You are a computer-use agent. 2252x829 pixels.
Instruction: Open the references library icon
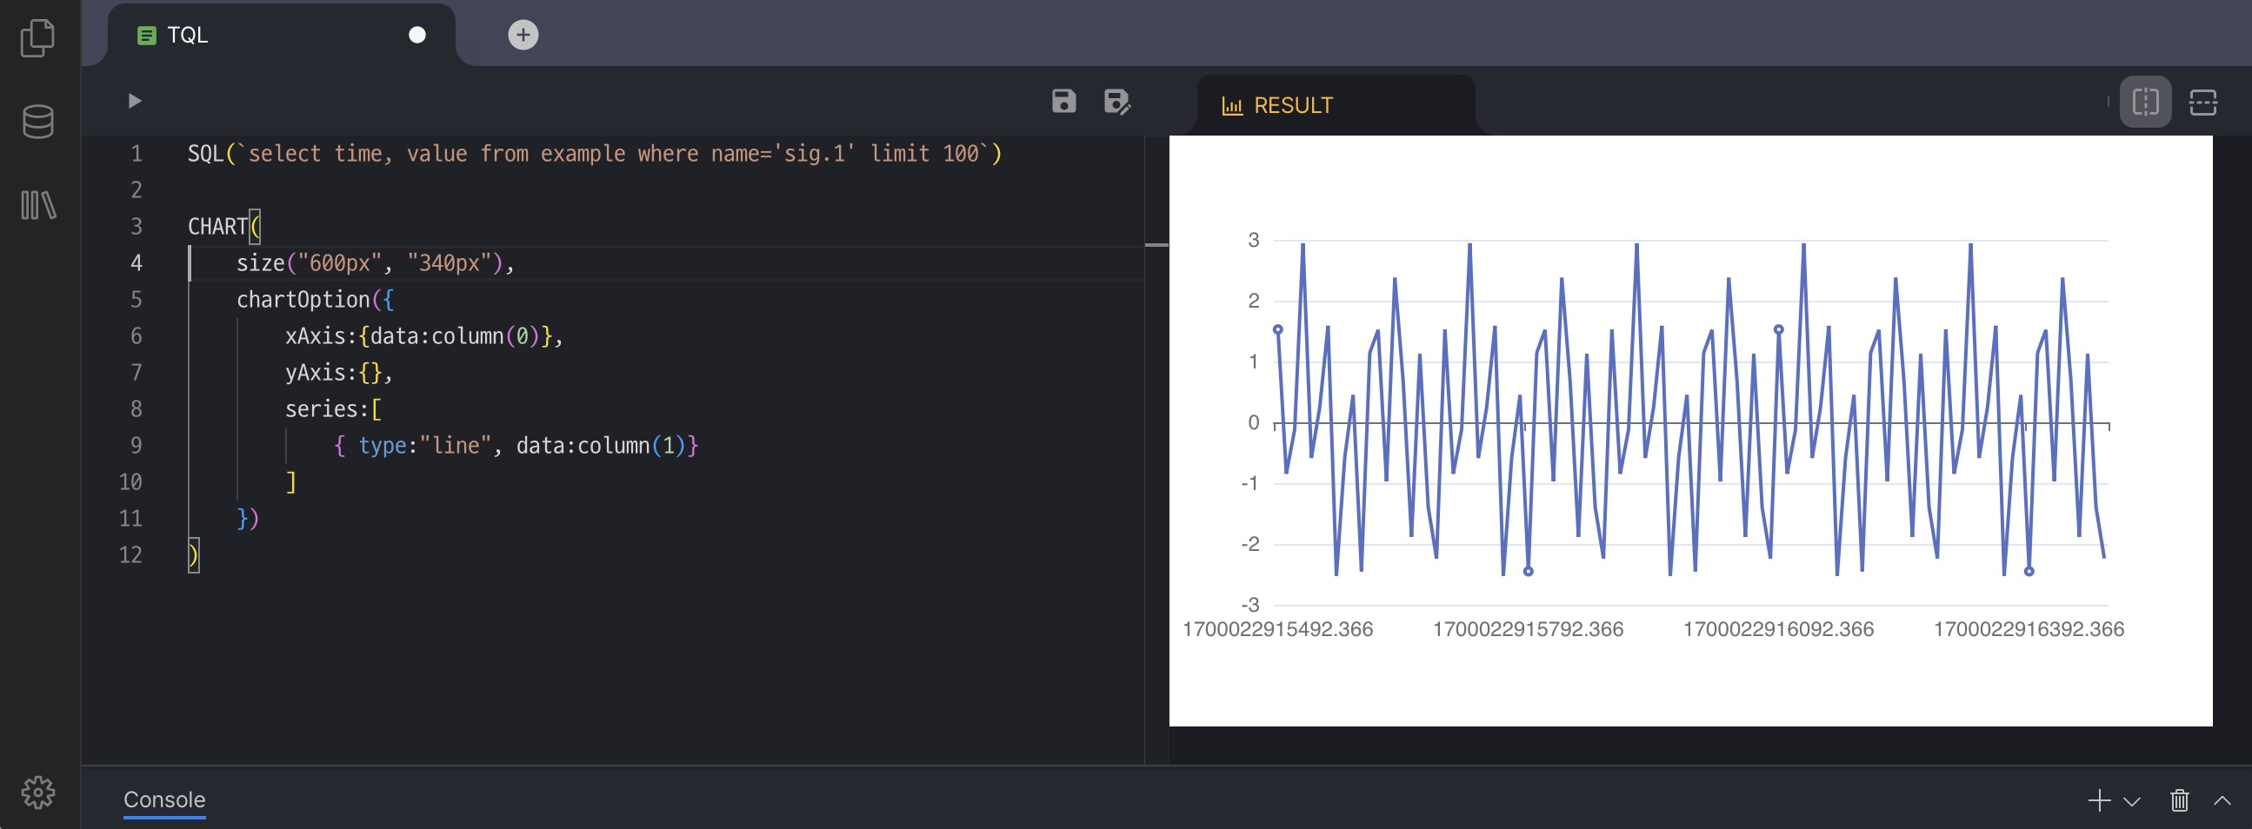(37, 205)
